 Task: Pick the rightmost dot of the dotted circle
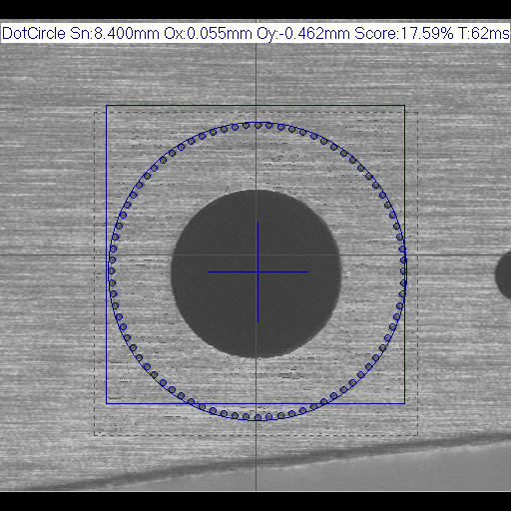pyautogui.click(x=404, y=271)
